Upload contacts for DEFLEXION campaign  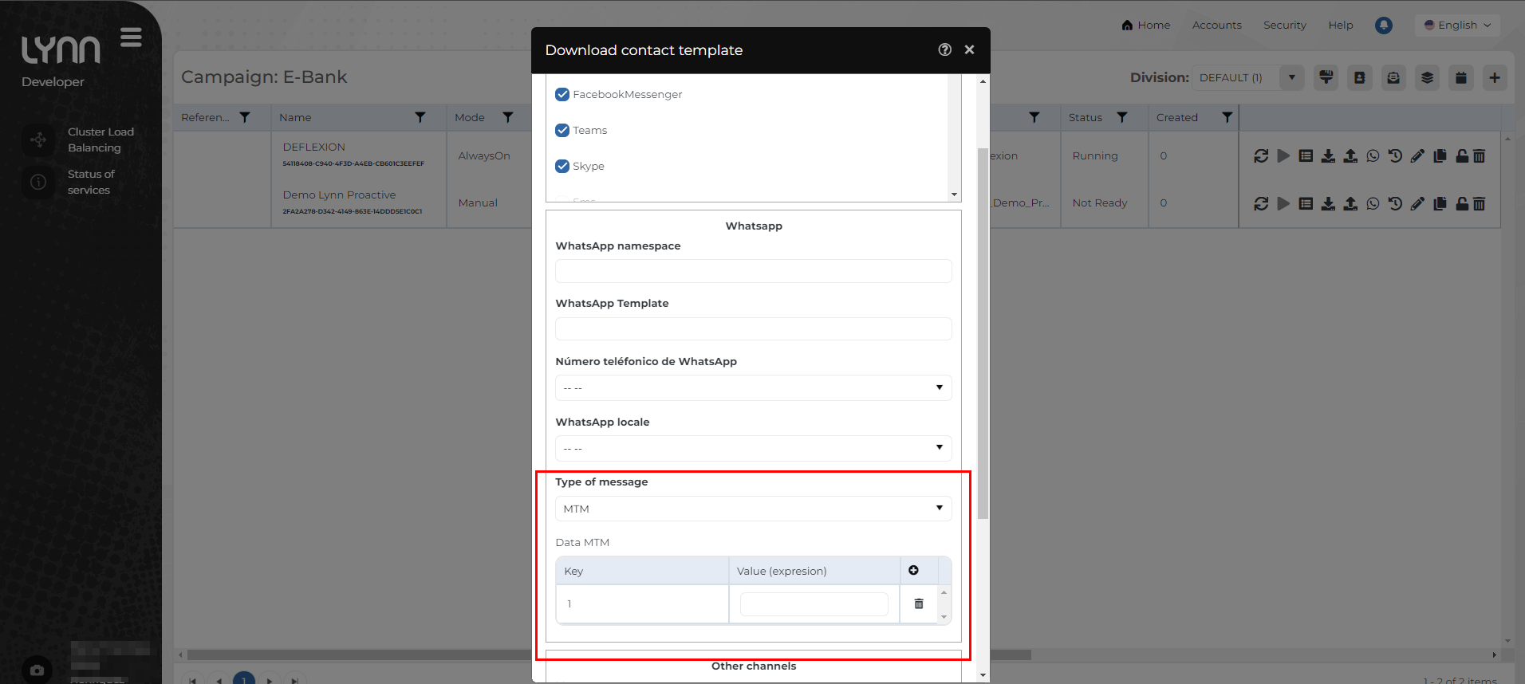(1350, 156)
